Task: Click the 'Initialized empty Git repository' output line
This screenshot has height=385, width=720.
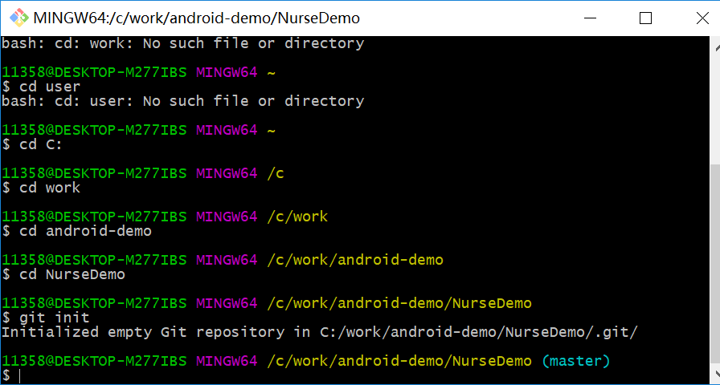Action: pyautogui.click(x=320, y=332)
